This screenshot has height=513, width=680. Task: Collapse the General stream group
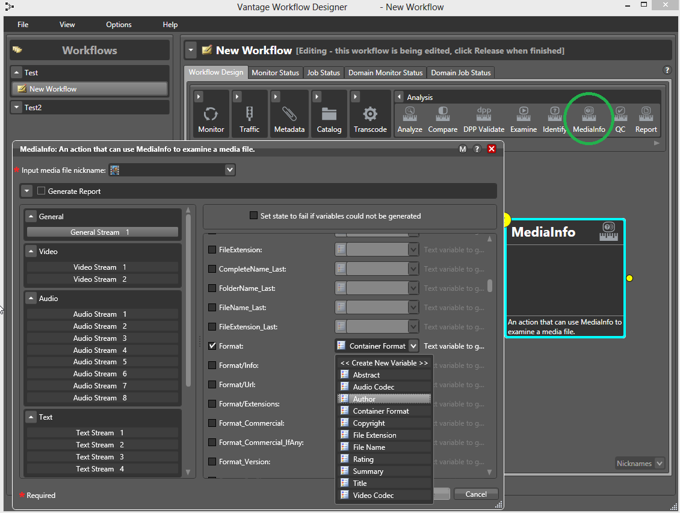point(31,216)
